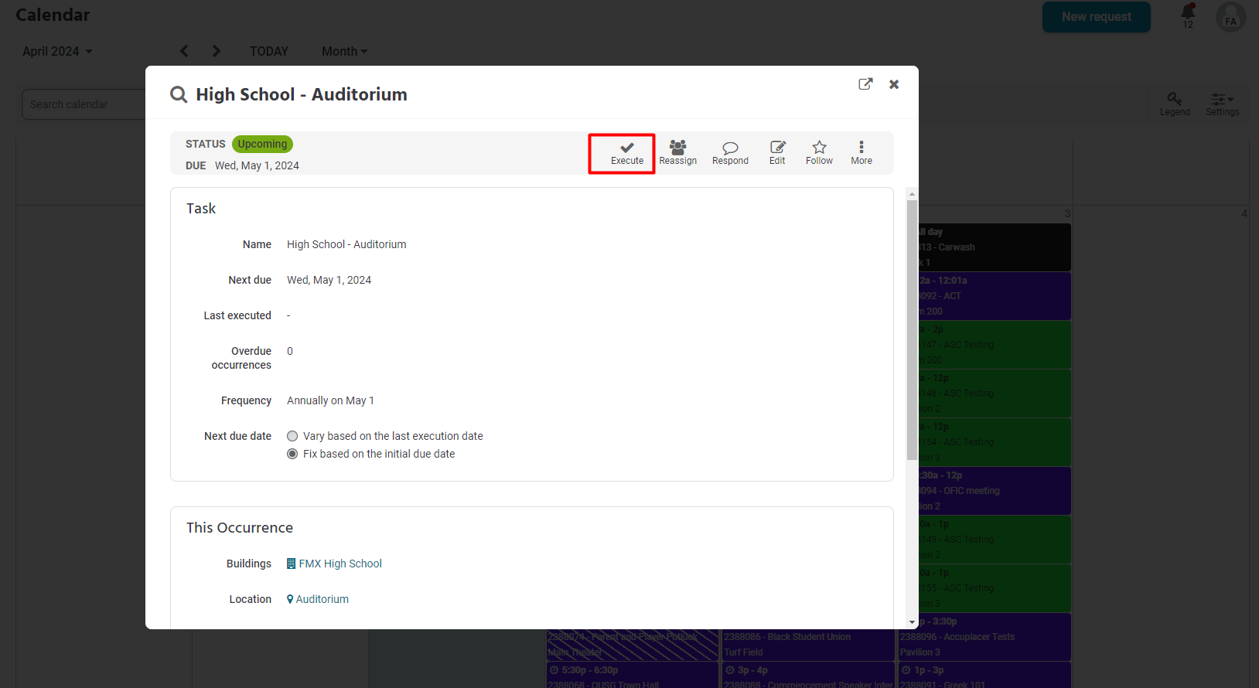This screenshot has width=1259, height=688.
Task: Expand the Month view dropdown
Action: tap(345, 51)
